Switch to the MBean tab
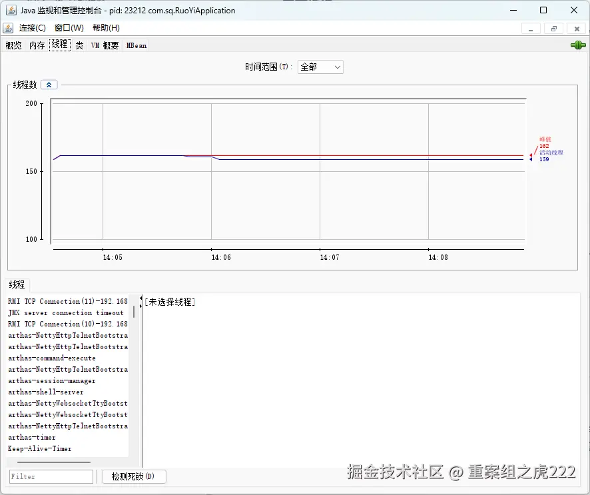This screenshot has width=590, height=495. (137, 45)
